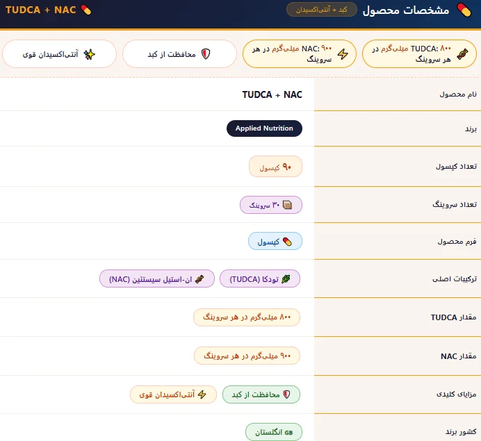Click the مقدار TUDCA row label
Image resolution: width=481 pixels, height=441 pixels.
tap(454, 317)
